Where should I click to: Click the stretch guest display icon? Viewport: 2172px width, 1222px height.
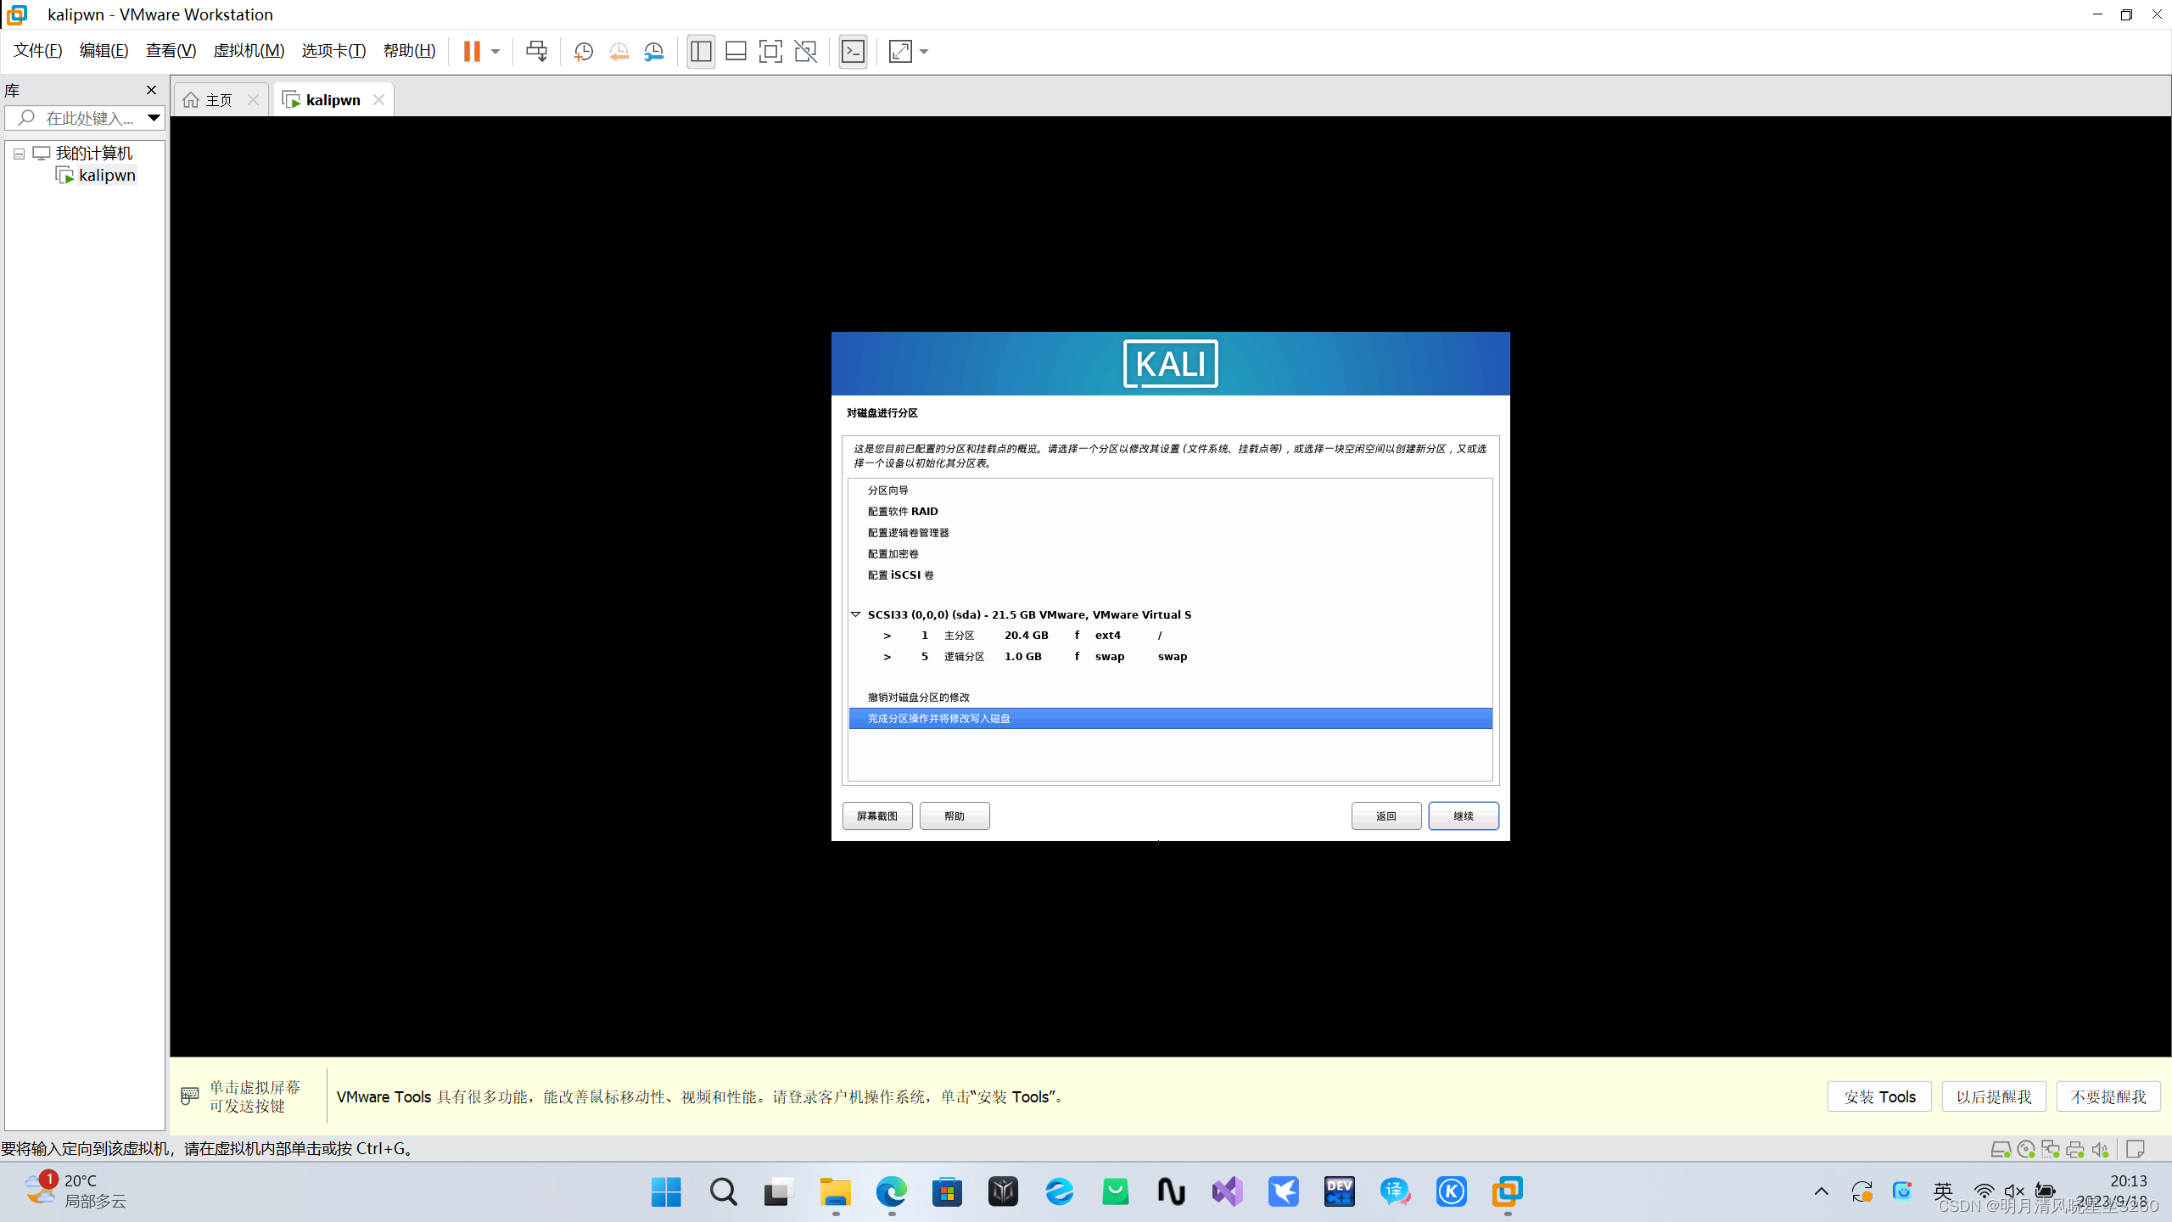900,52
